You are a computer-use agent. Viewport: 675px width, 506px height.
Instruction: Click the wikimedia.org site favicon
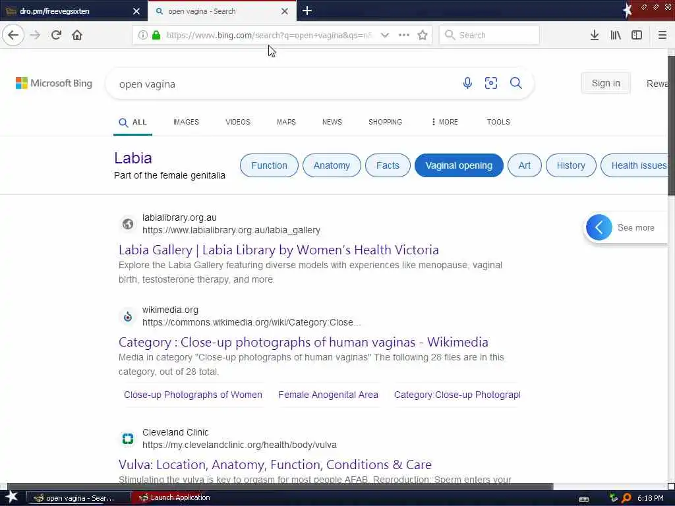click(128, 316)
